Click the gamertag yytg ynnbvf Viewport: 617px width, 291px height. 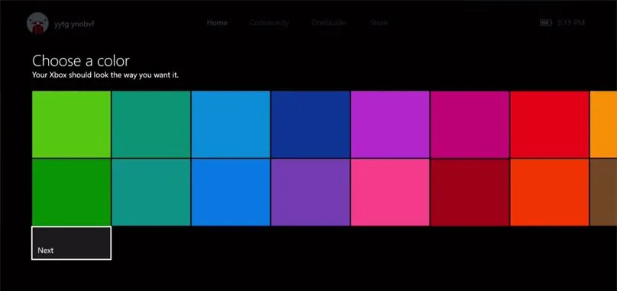click(x=74, y=24)
